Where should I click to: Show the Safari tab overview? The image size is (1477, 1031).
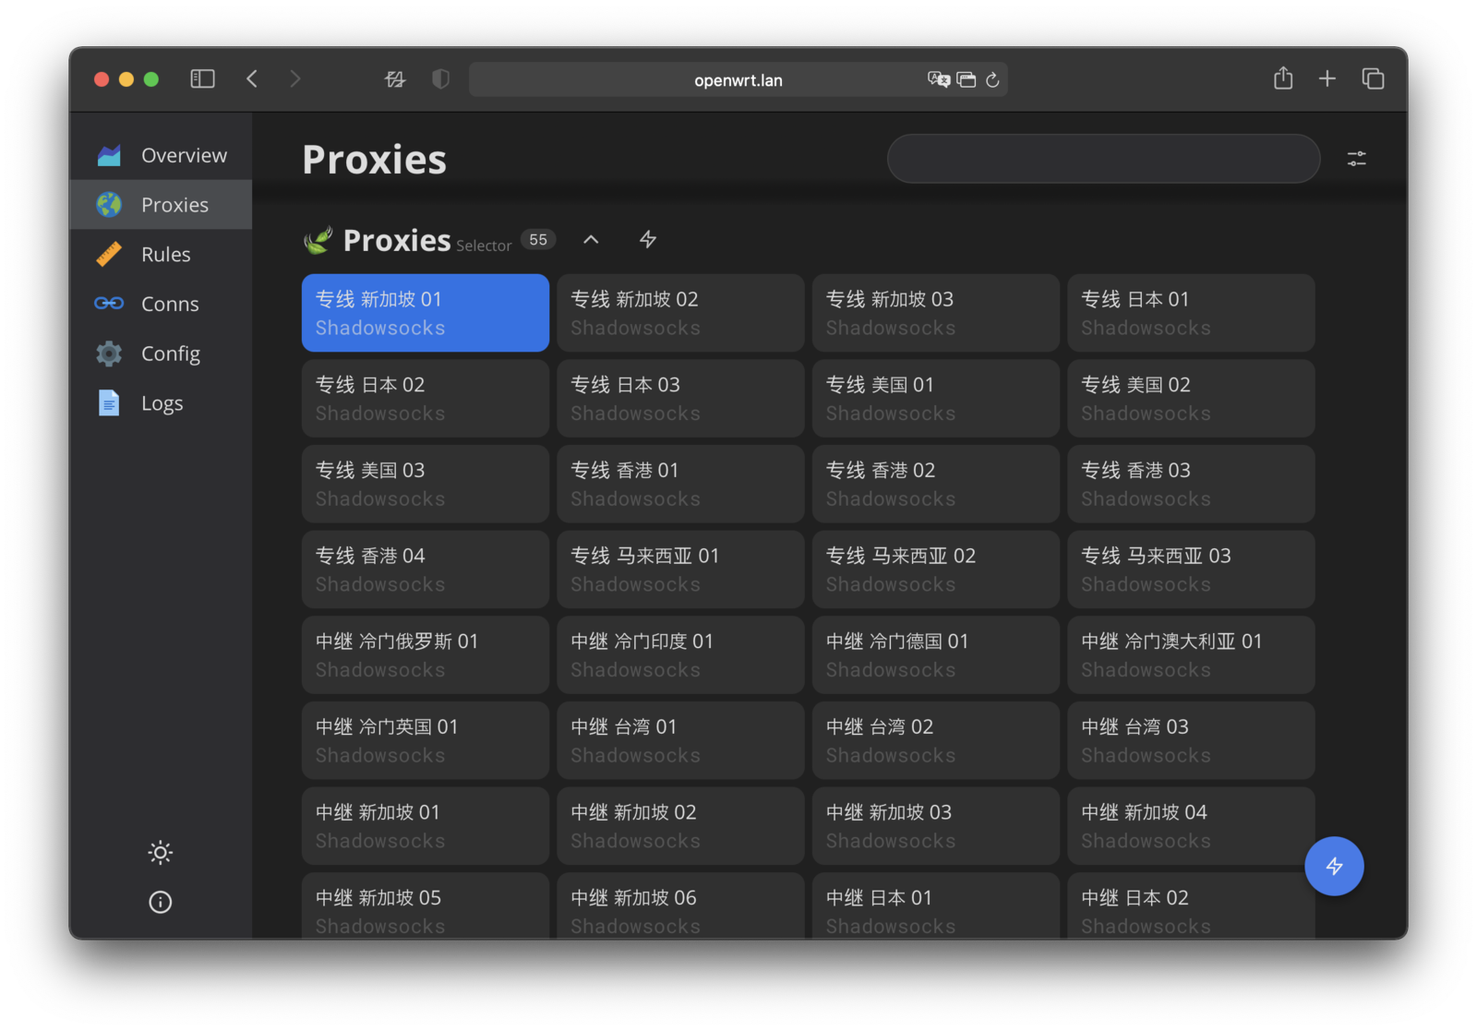pyautogui.click(x=1373, y=79)
